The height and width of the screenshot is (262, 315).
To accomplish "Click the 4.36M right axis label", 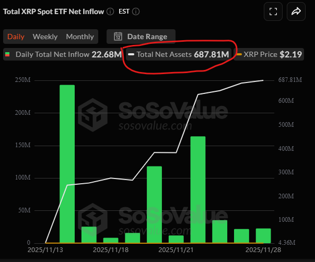I will click(x=287, y=243).
